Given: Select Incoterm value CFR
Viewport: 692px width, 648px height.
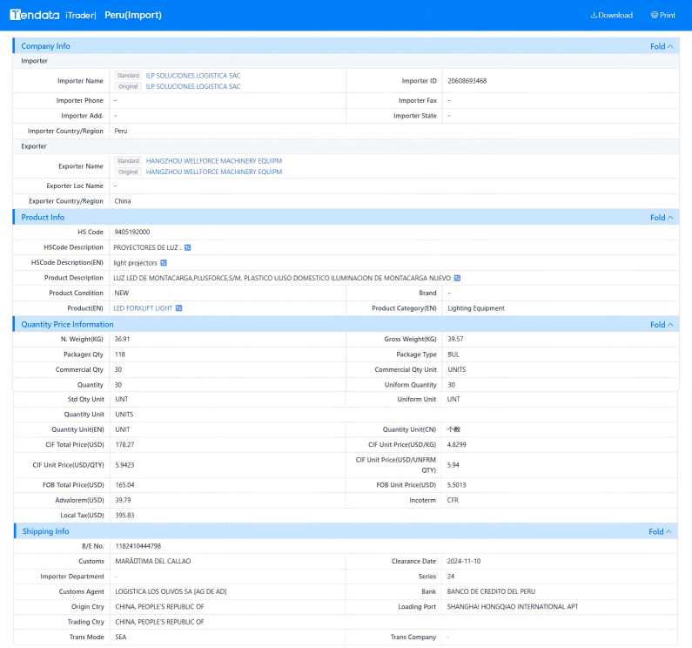Looking at the screenshot, I should click(x=453, y=500).
